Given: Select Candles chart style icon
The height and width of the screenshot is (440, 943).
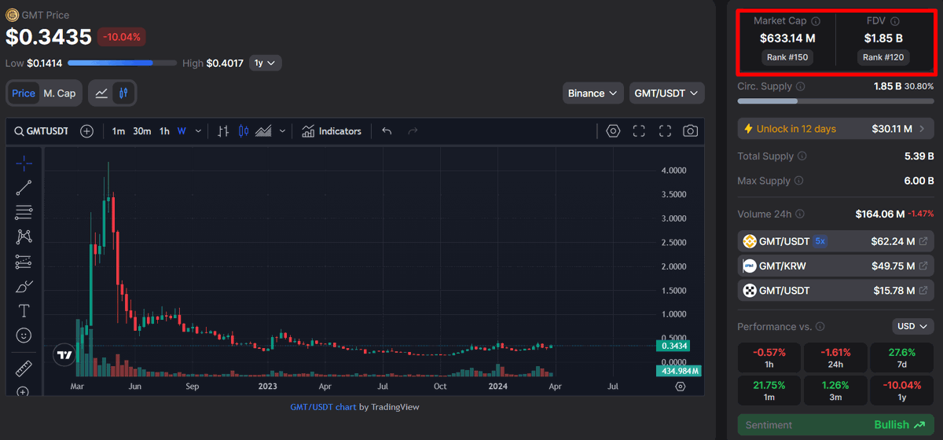Looking at the screenshot, I should click(243, 131).
